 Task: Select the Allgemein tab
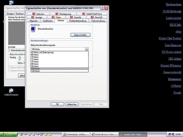point(33,21)
